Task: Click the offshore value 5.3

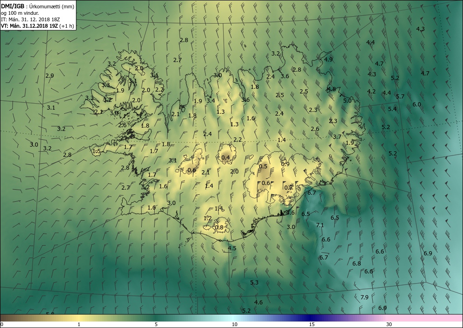Action: click(254, 282)
